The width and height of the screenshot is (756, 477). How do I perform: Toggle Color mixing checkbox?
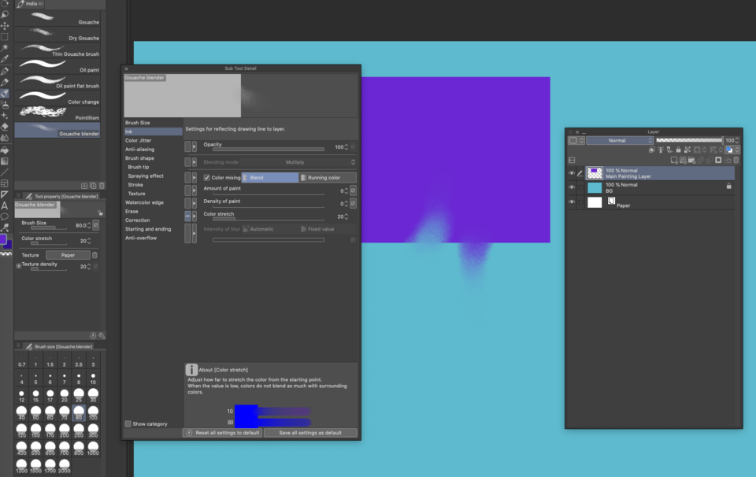pos(207,178)
